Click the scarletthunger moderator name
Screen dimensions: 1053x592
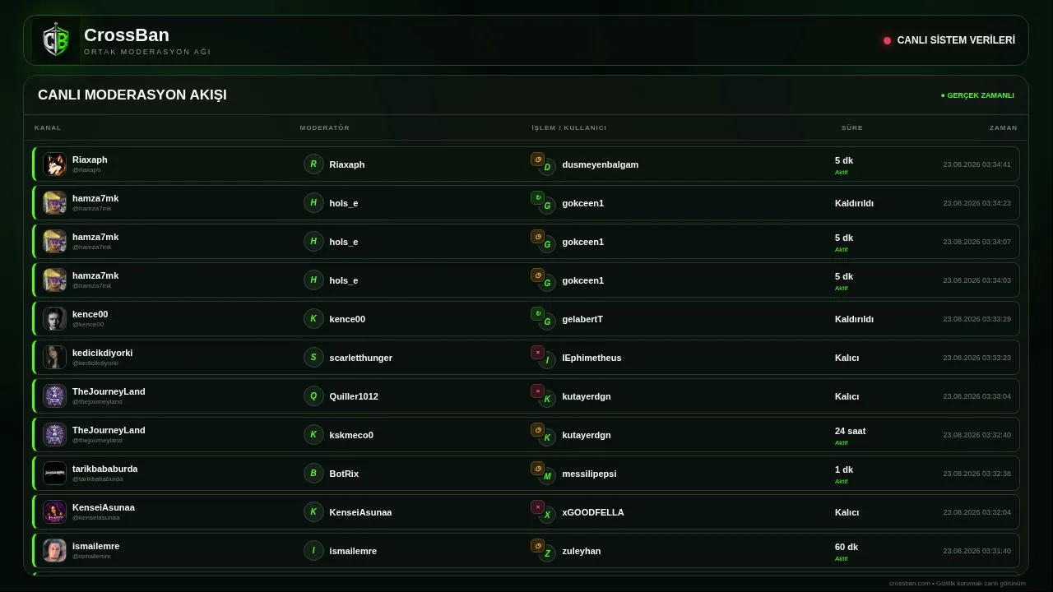coord(360,358)
